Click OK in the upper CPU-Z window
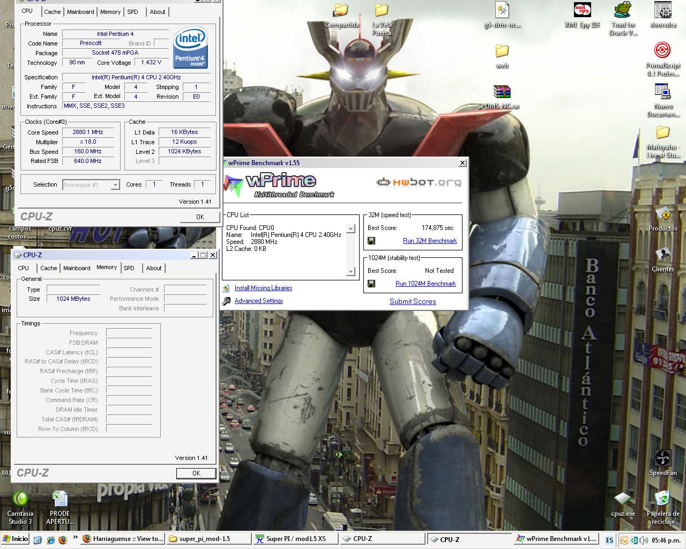This screenshot has width=686, height=549. point(200,217)
